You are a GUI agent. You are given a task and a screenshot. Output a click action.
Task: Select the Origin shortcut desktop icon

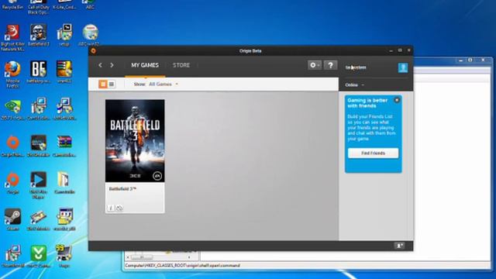pyautogui.click(x=12, y=183)
